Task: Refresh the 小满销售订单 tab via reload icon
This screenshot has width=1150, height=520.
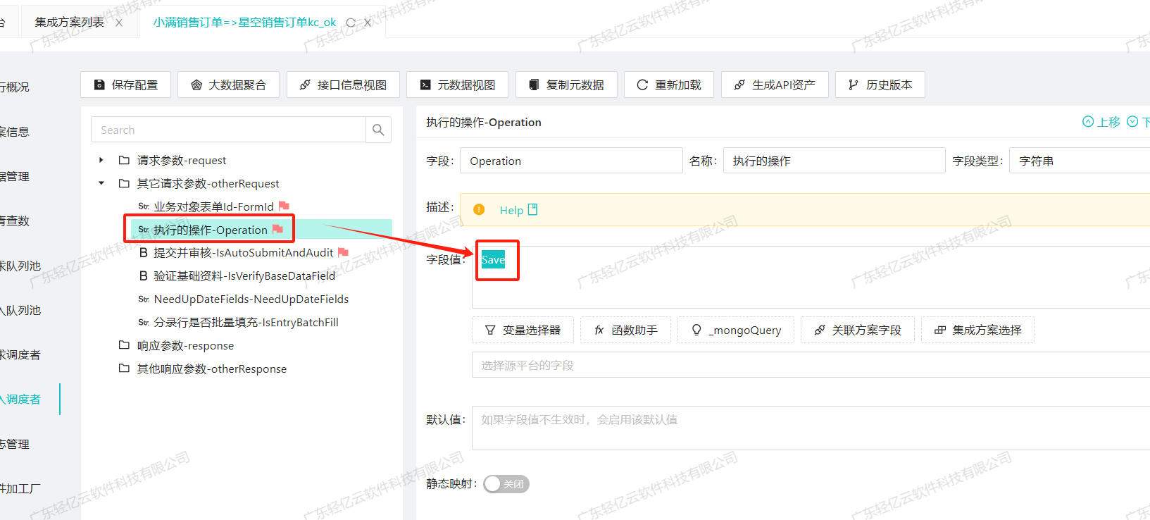Action: [x=351, y=23]
